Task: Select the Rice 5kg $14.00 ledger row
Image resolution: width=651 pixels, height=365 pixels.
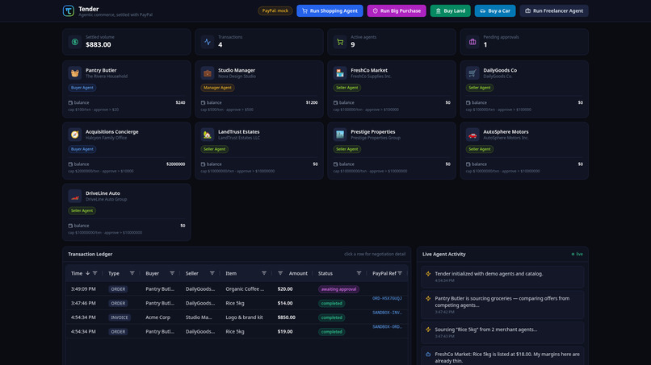Action: point(237,303)
